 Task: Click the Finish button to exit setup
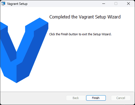[96, 98]
